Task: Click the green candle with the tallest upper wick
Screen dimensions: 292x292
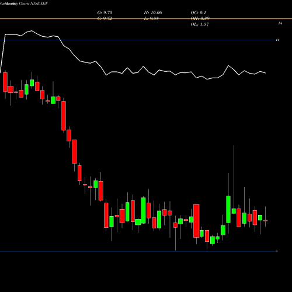Action: pyautogui.click(x=234, y=211)
